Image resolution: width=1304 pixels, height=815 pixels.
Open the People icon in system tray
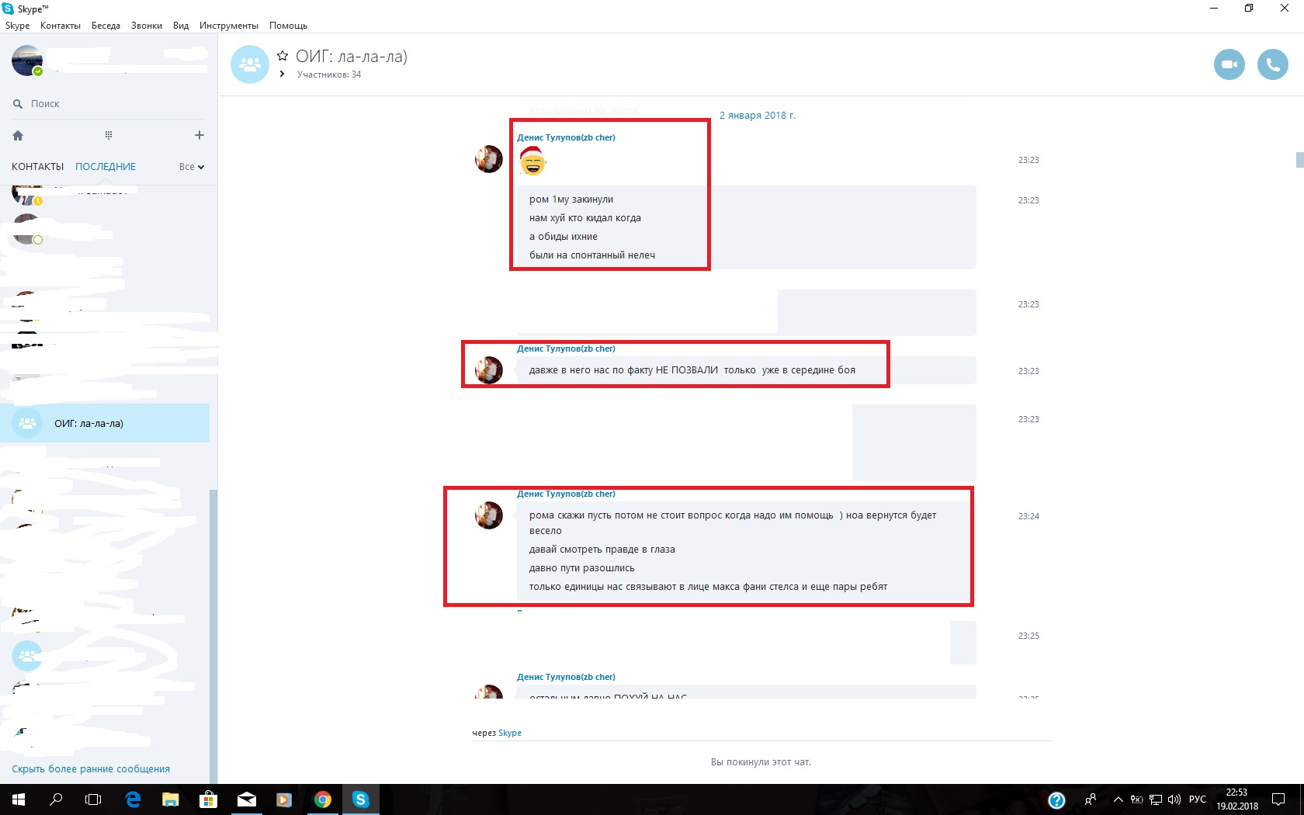click(x=1091, y=799)
